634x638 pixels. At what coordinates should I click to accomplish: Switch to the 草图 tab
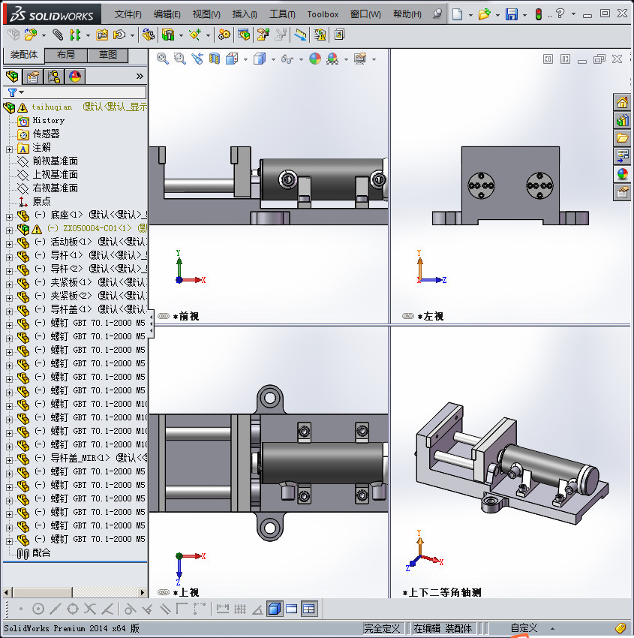coord(108,55)
